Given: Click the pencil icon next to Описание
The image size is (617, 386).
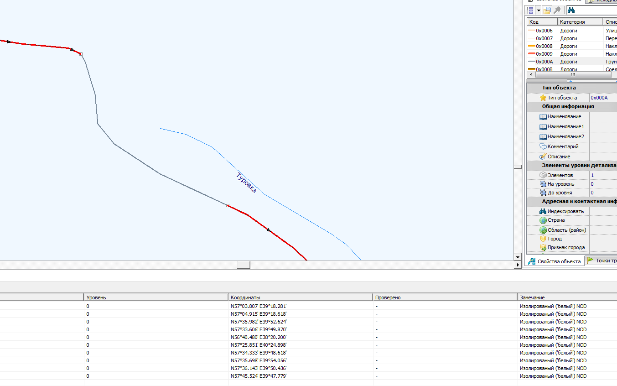Looking at the screenshot, I should tap(543, 156).
